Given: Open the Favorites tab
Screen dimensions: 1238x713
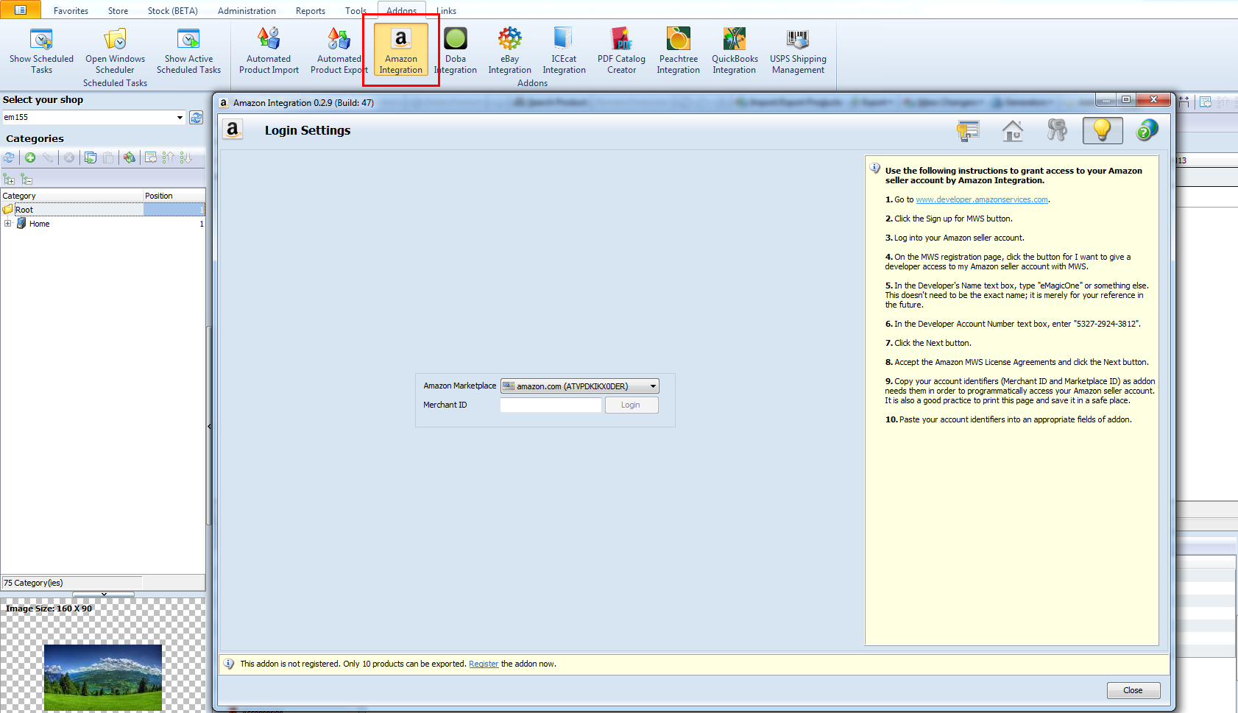Looking at the screenshot, I should (x=71, y=11).
